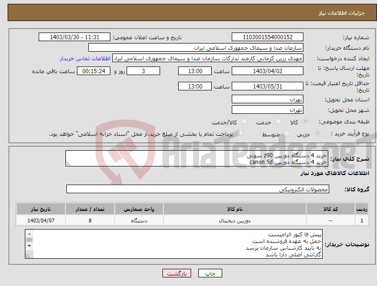Click the واحد شمارش column header
Viewport: 377px width, 286px height.
[x=139, y=209]
